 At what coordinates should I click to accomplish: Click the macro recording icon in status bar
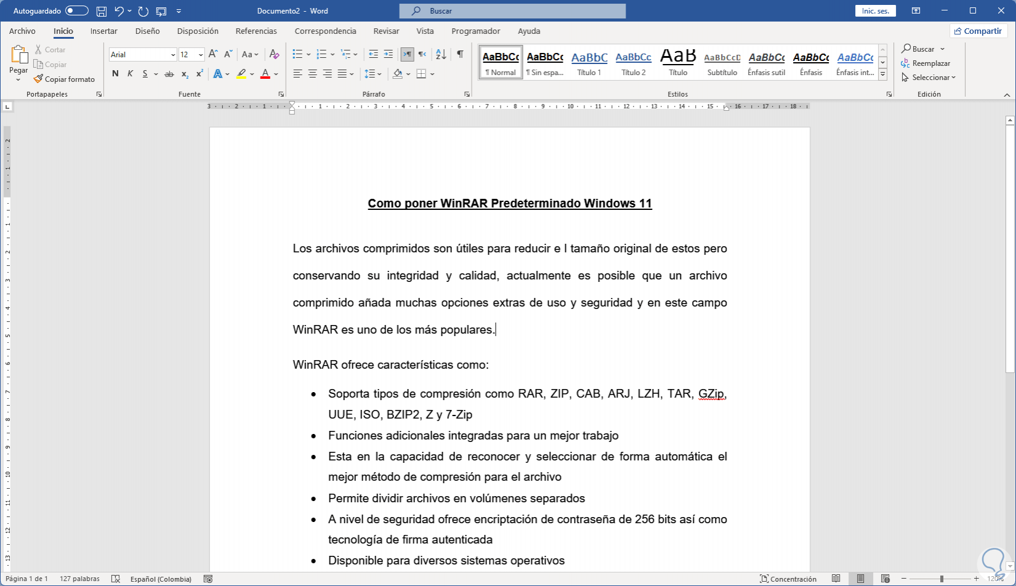[208, 579]
